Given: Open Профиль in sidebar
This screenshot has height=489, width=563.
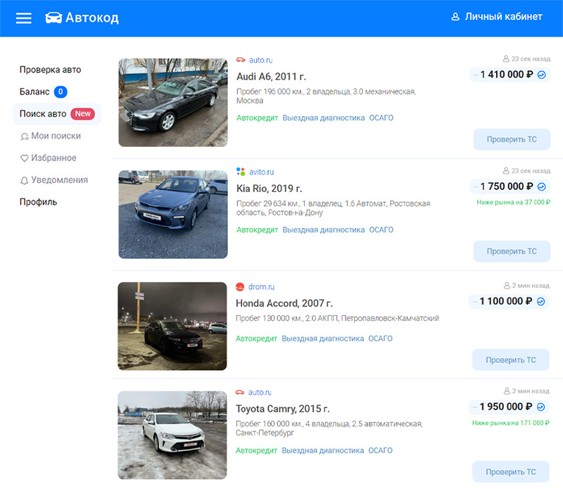Looking at the screenshot, I should 39,202.
